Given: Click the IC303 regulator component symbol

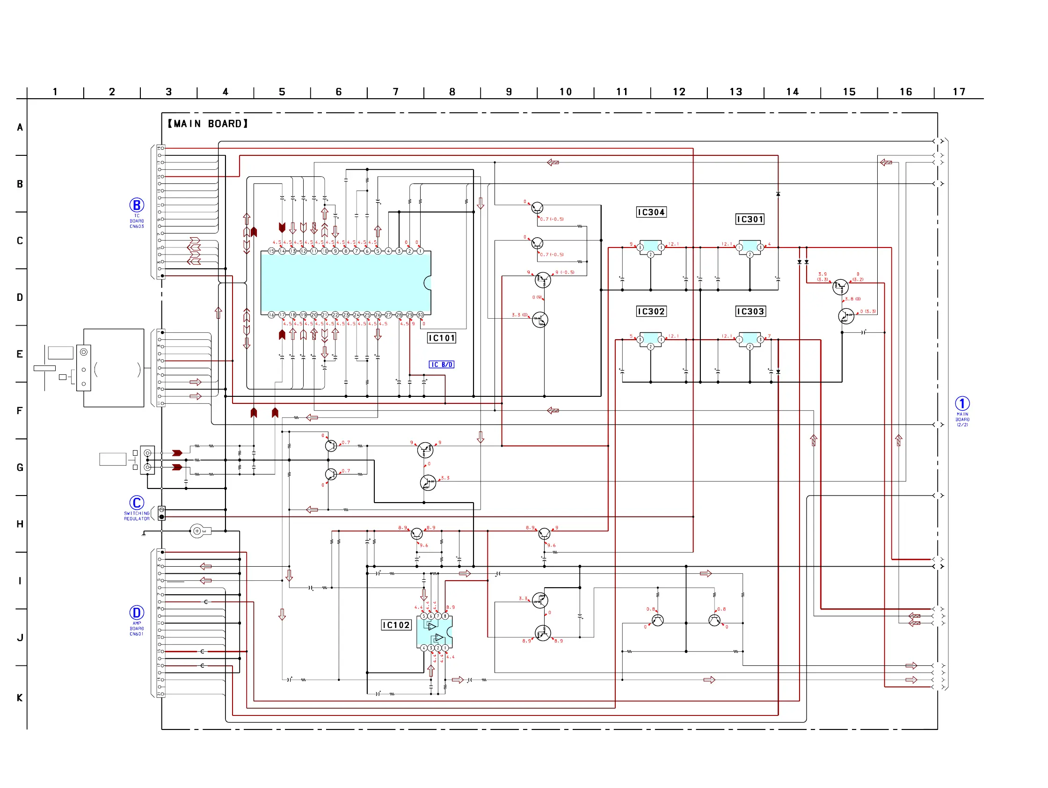Looking at the screenshot, I should (750, 339).
